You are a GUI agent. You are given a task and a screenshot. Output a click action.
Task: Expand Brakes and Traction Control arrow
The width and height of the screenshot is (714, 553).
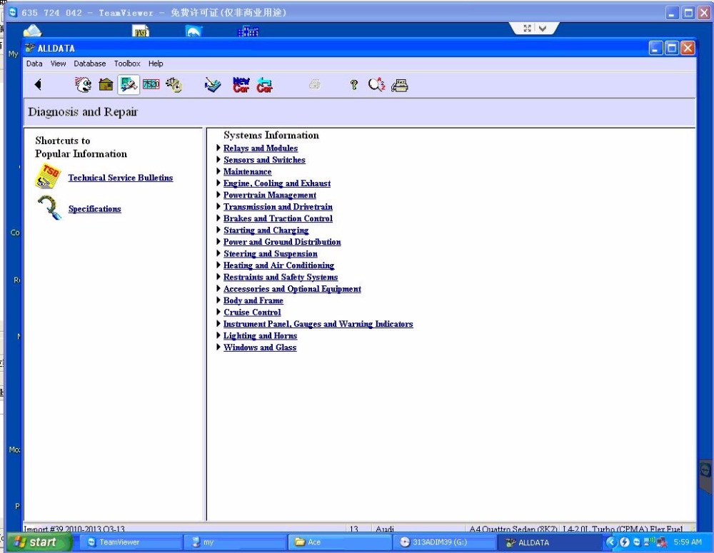(218, 218)
